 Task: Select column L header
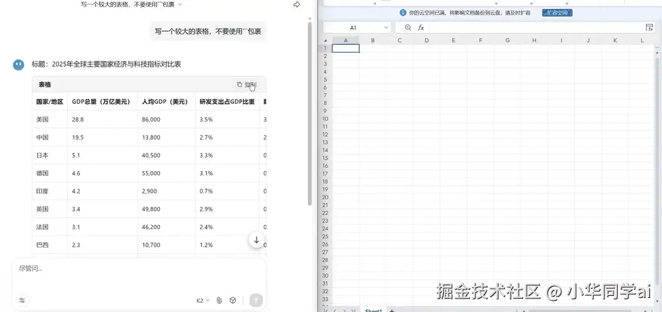tap(642, 41)
